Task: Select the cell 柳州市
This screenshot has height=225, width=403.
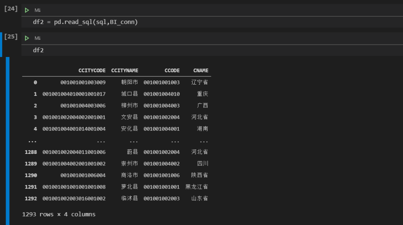Action: (x=129, y=105)
